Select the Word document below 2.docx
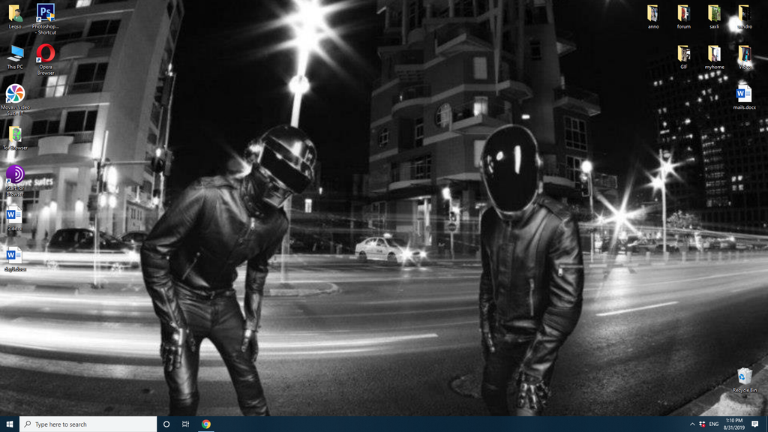This screenshot has width=768, height=432. click(15, 259)
